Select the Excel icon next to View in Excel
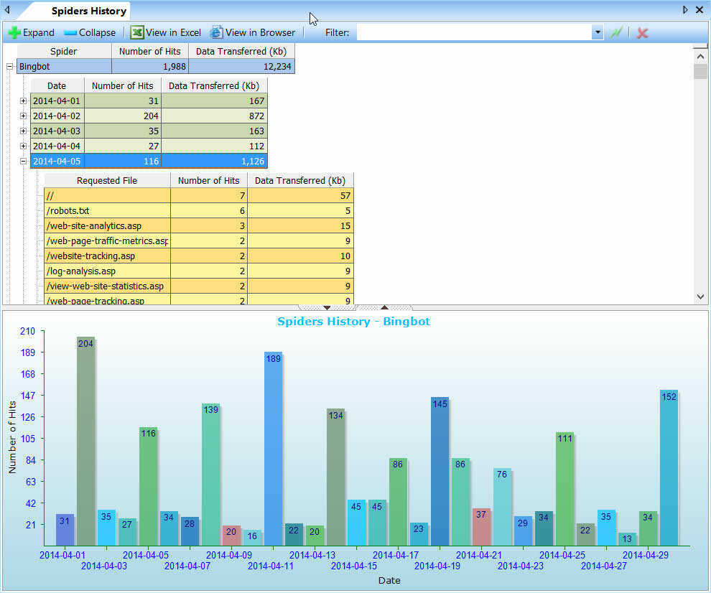The height and width of the screenshot is (593, 711). [x=136, y=32]
